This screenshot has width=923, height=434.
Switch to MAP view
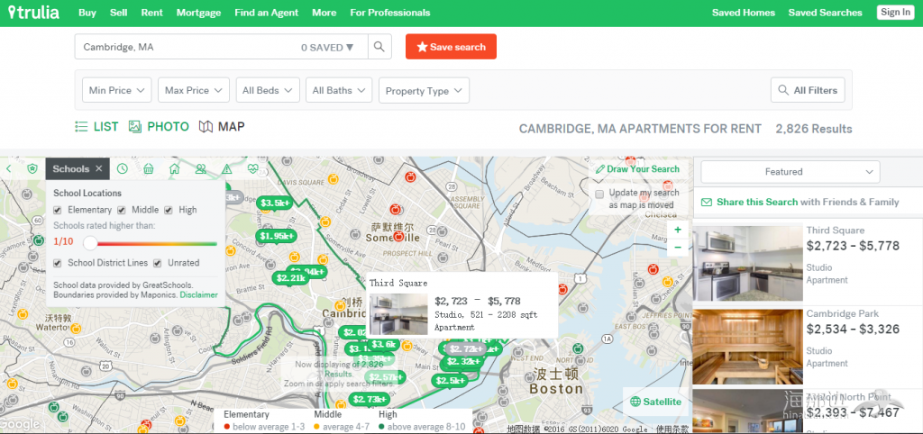(222, 126)
